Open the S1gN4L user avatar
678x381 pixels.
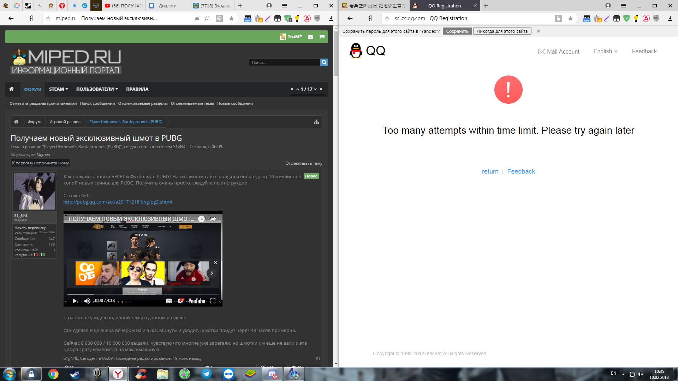pyautogui.click(x=35, y=191)
